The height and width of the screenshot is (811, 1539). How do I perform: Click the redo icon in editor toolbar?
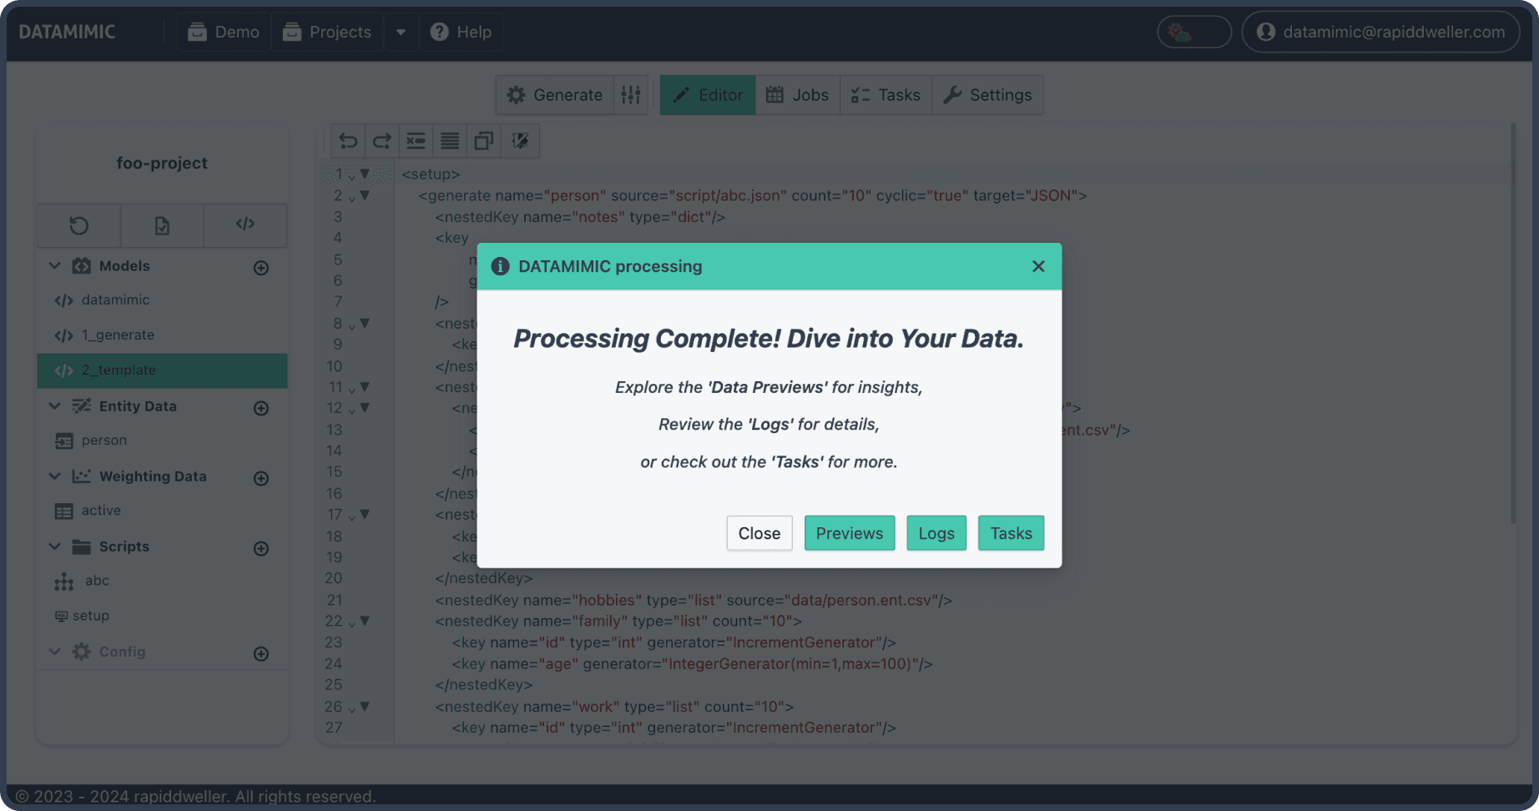[x=381, y=141]
